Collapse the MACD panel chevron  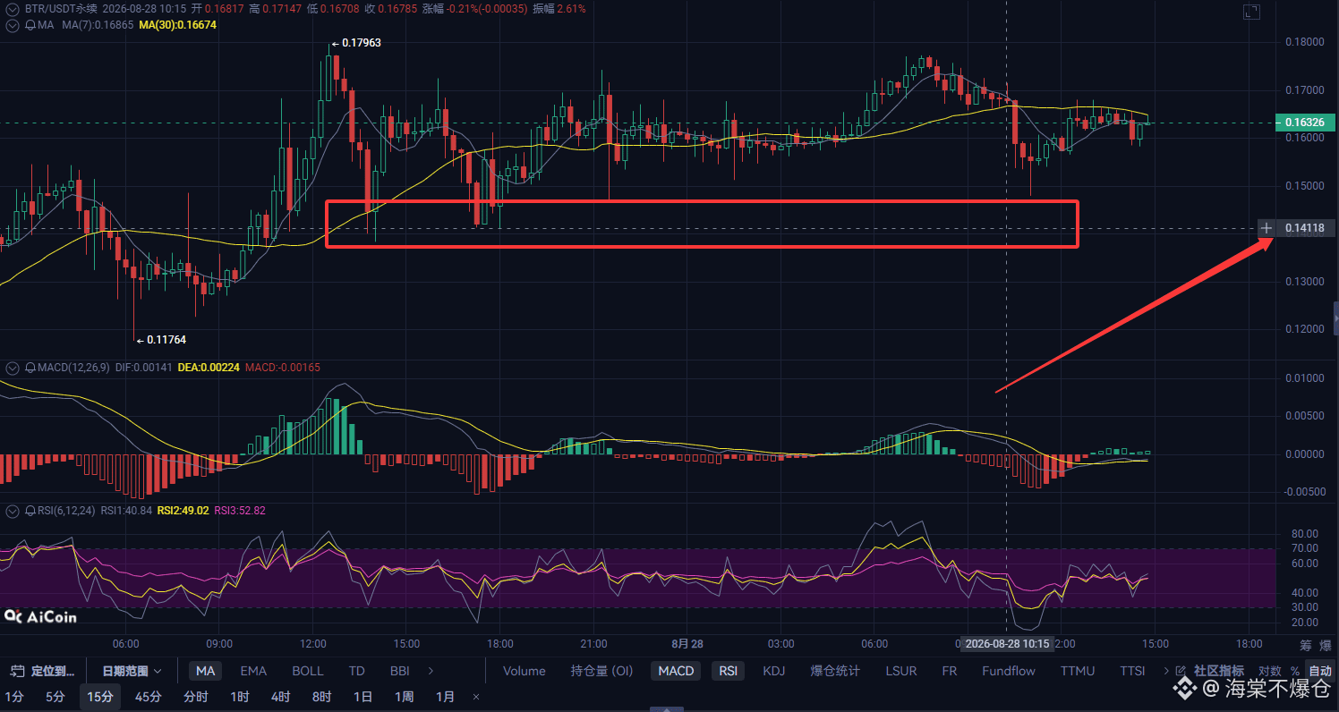pos(13,368)
